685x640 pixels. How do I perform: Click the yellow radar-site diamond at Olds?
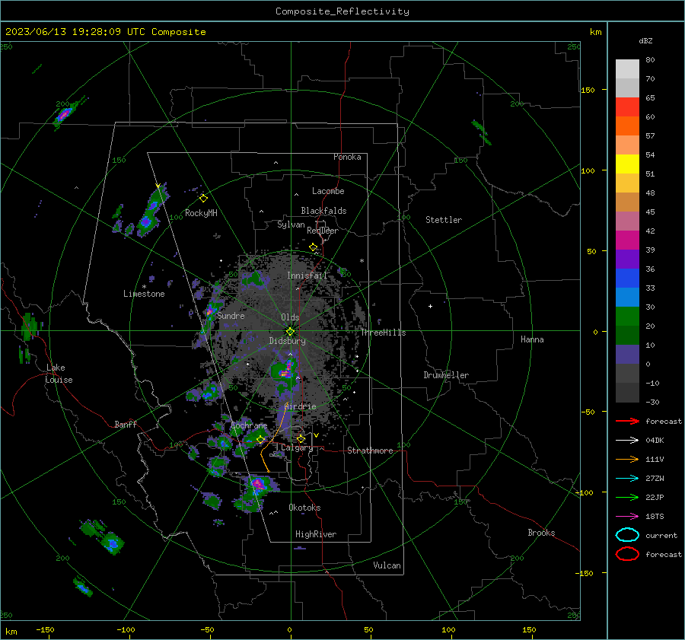(290, 332)
